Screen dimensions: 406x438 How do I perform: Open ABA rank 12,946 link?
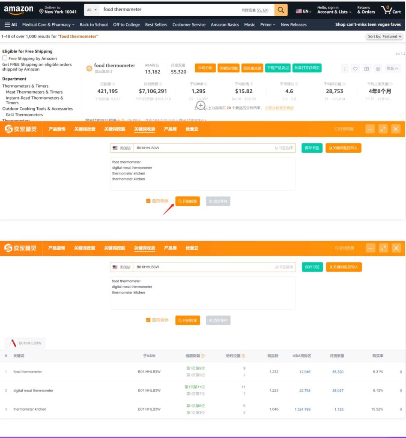point(305,372)
